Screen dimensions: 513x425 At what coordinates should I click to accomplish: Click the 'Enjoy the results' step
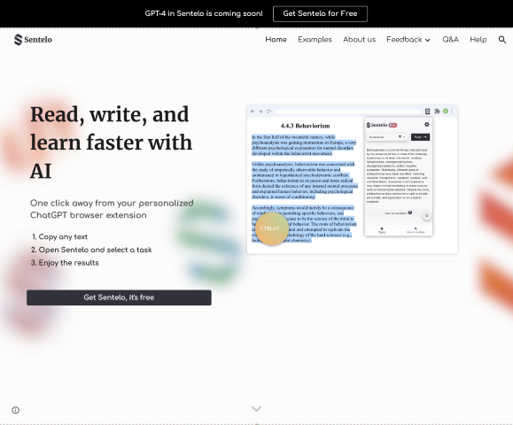[68, 263]
